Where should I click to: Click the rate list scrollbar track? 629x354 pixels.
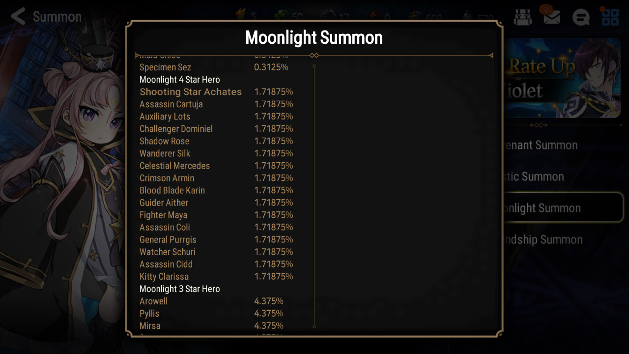314,196
